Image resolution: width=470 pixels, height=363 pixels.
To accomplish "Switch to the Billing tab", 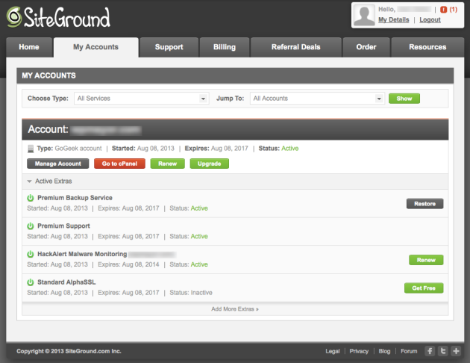I will pos(225,47).
